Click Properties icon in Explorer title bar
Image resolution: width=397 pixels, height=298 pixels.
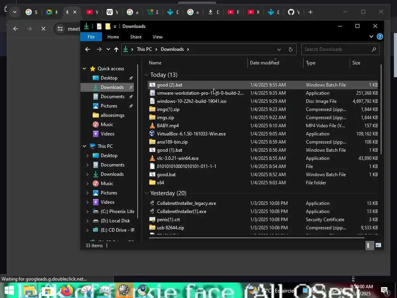click(x=99, y=26)
